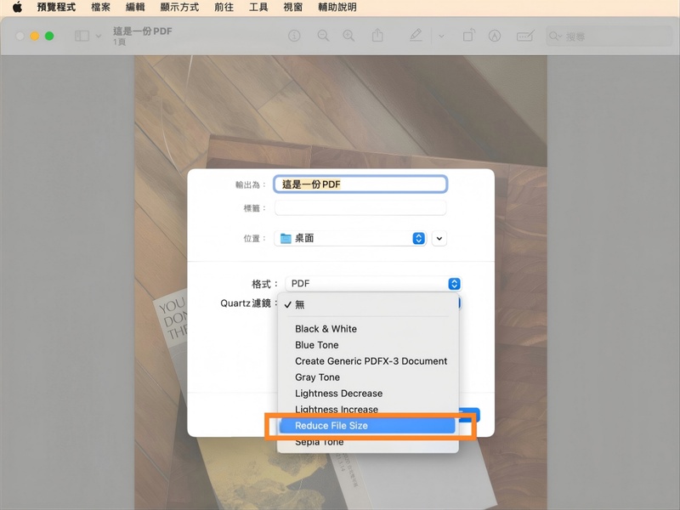Open the text annotation tool

[525, 36]
